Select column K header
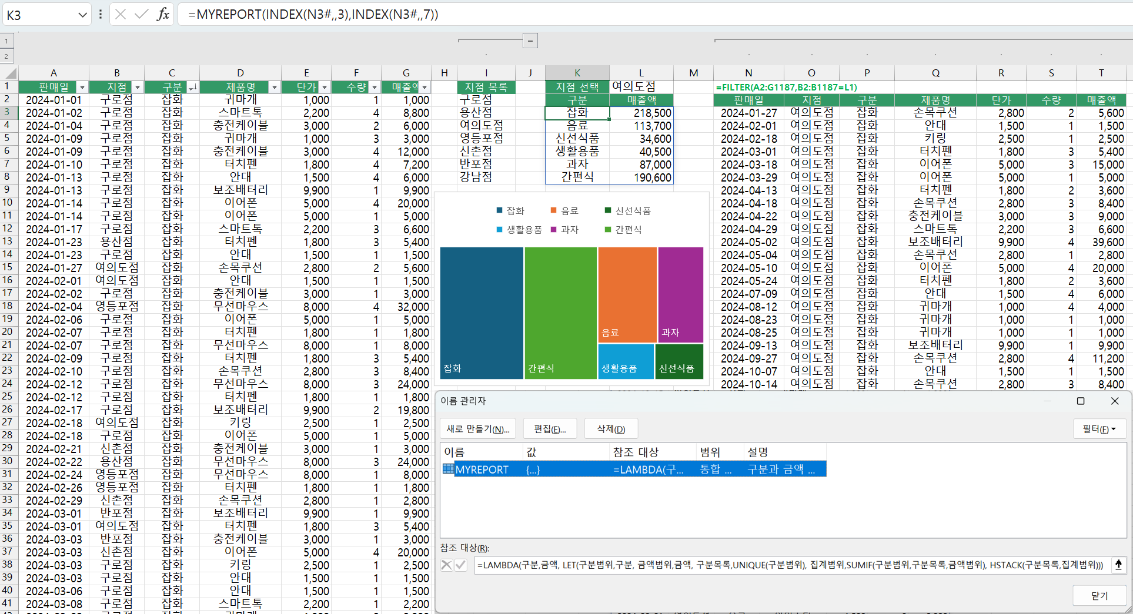Image resolution: width=1133 pixels, height=614 pixels. point(577,73)
